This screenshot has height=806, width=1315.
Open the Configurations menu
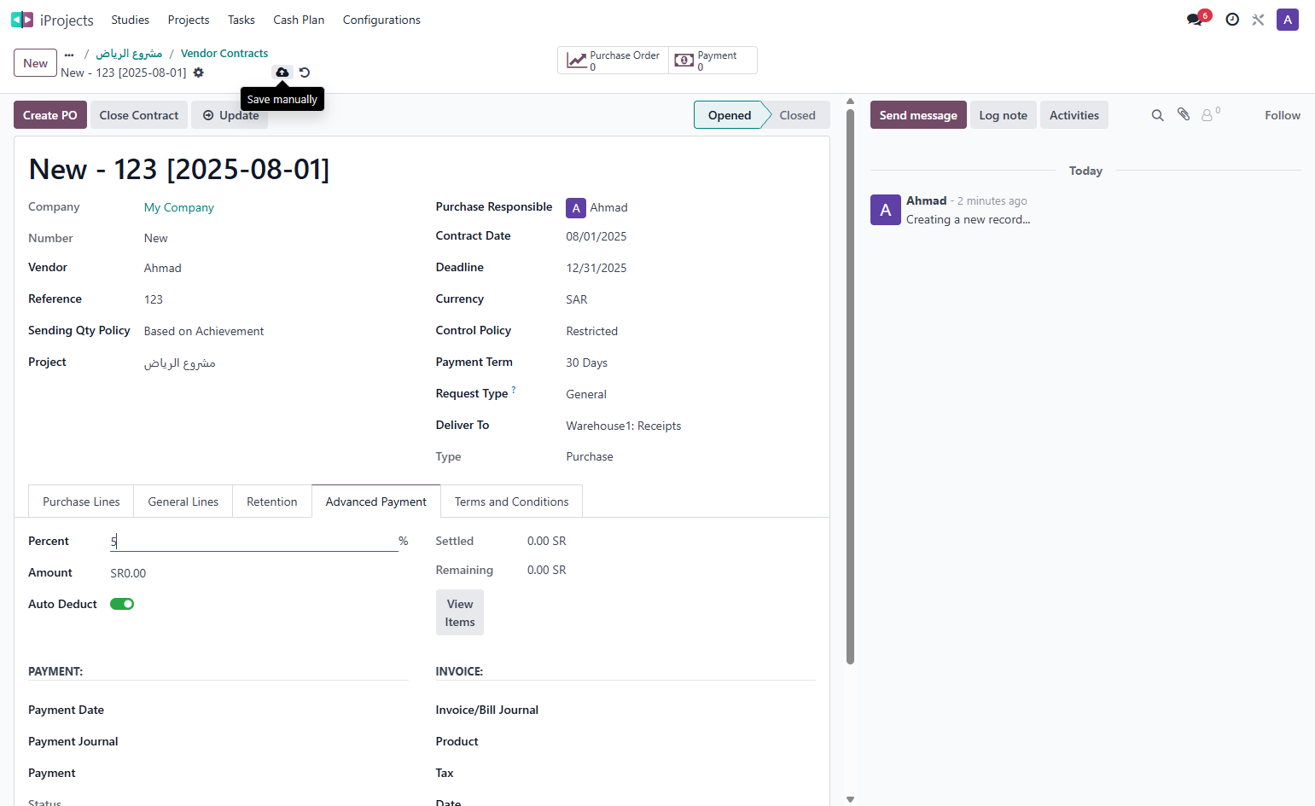pos(381,20)
